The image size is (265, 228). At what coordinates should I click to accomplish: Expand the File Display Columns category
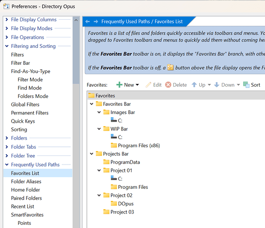pos(7,20)
